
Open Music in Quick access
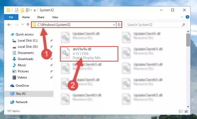point(22,65)
